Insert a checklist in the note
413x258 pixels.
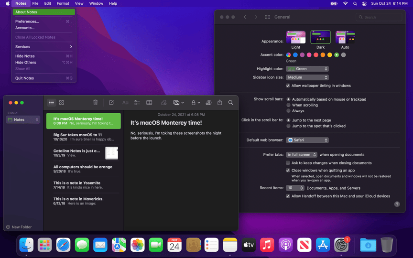coord(137,102)
